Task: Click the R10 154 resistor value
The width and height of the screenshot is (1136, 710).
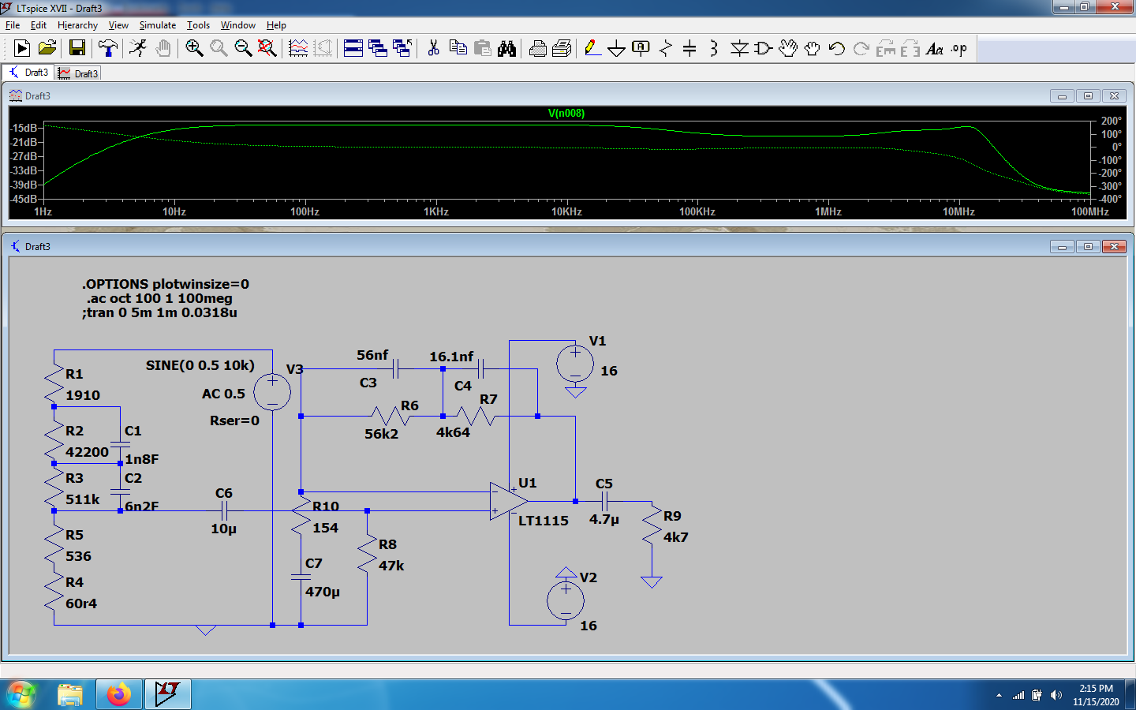Action: pos(325,528)
